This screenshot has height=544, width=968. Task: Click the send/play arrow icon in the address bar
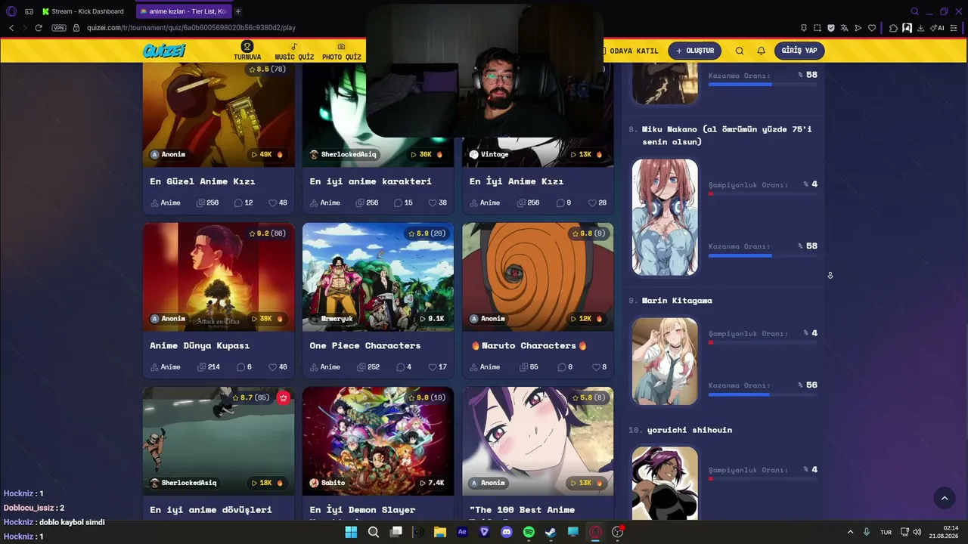pyautogui.click(x=858, y=28)
